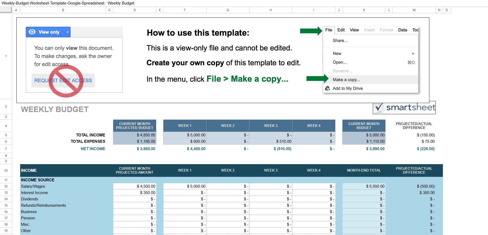Click the Google Drive icon in the menu
488x235 pixels.
[x=328, y=88]
